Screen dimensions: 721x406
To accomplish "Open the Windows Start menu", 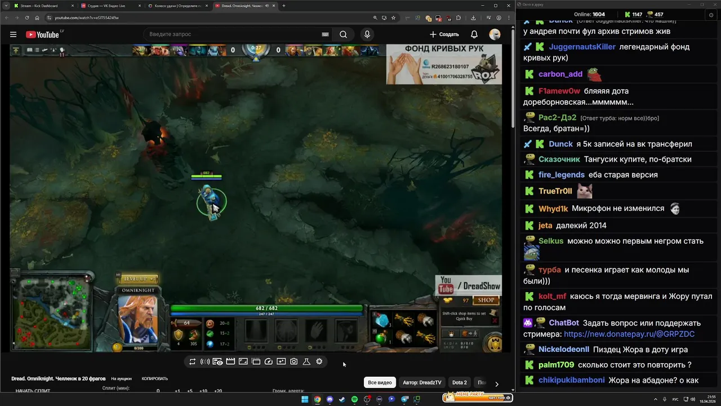I will (x=305, y=399).
